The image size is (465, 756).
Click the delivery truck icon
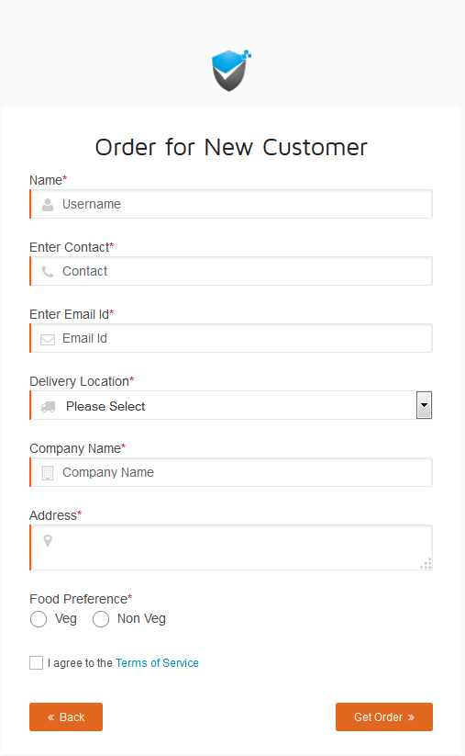click(48, 407)
